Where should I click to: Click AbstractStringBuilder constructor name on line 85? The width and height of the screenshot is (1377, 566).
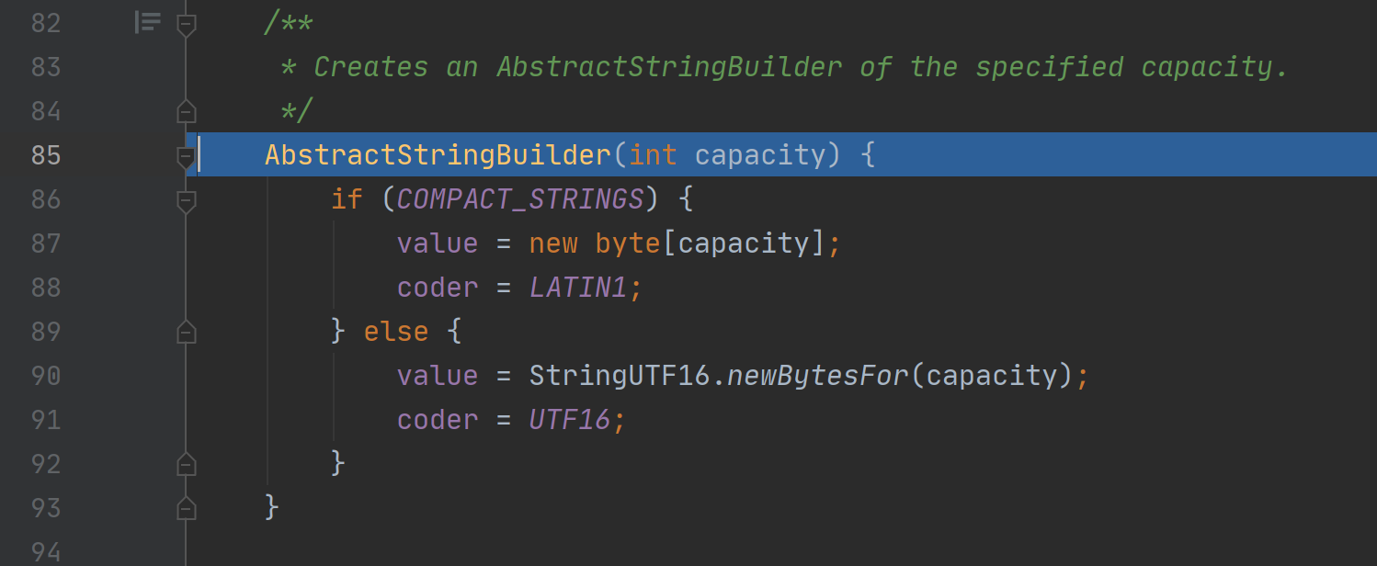pyautogui.click(x=438, y=155)
